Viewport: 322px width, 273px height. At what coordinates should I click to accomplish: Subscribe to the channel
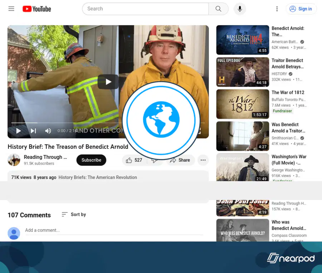tap(91, 160)
